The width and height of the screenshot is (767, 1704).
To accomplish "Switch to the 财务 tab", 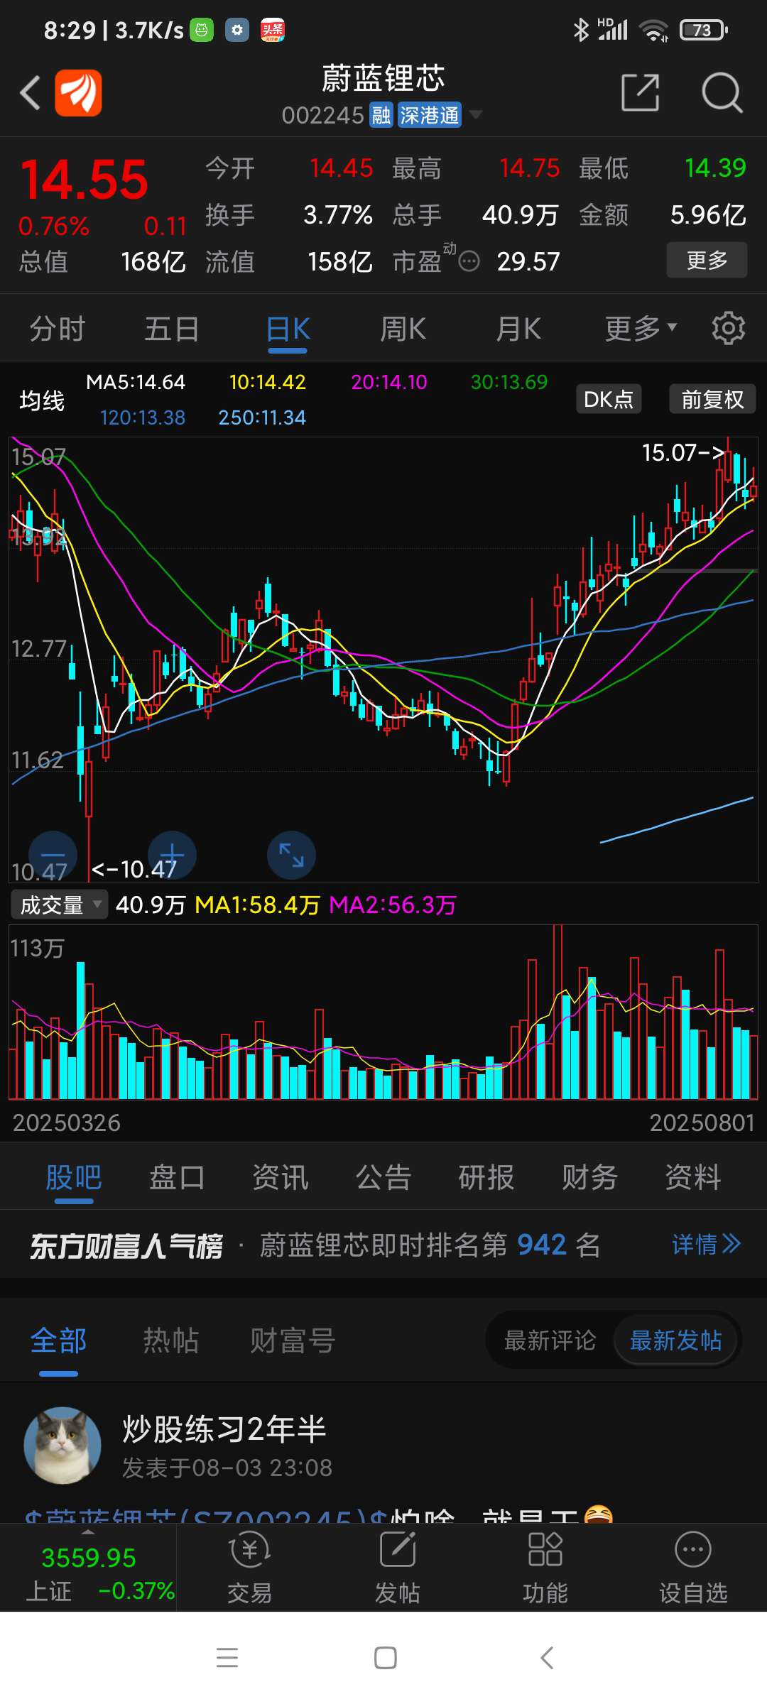I will 589,1177.
